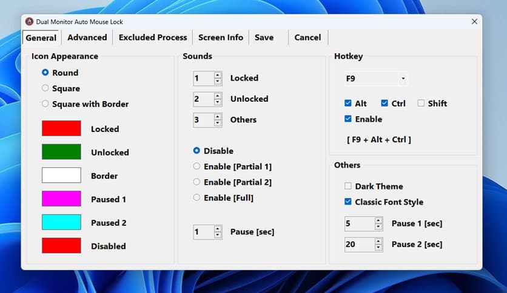The height and width of the screenshot is (293, 507).
Task: Decrease the Unlocked sound number
Action: (x=218, y=102)
